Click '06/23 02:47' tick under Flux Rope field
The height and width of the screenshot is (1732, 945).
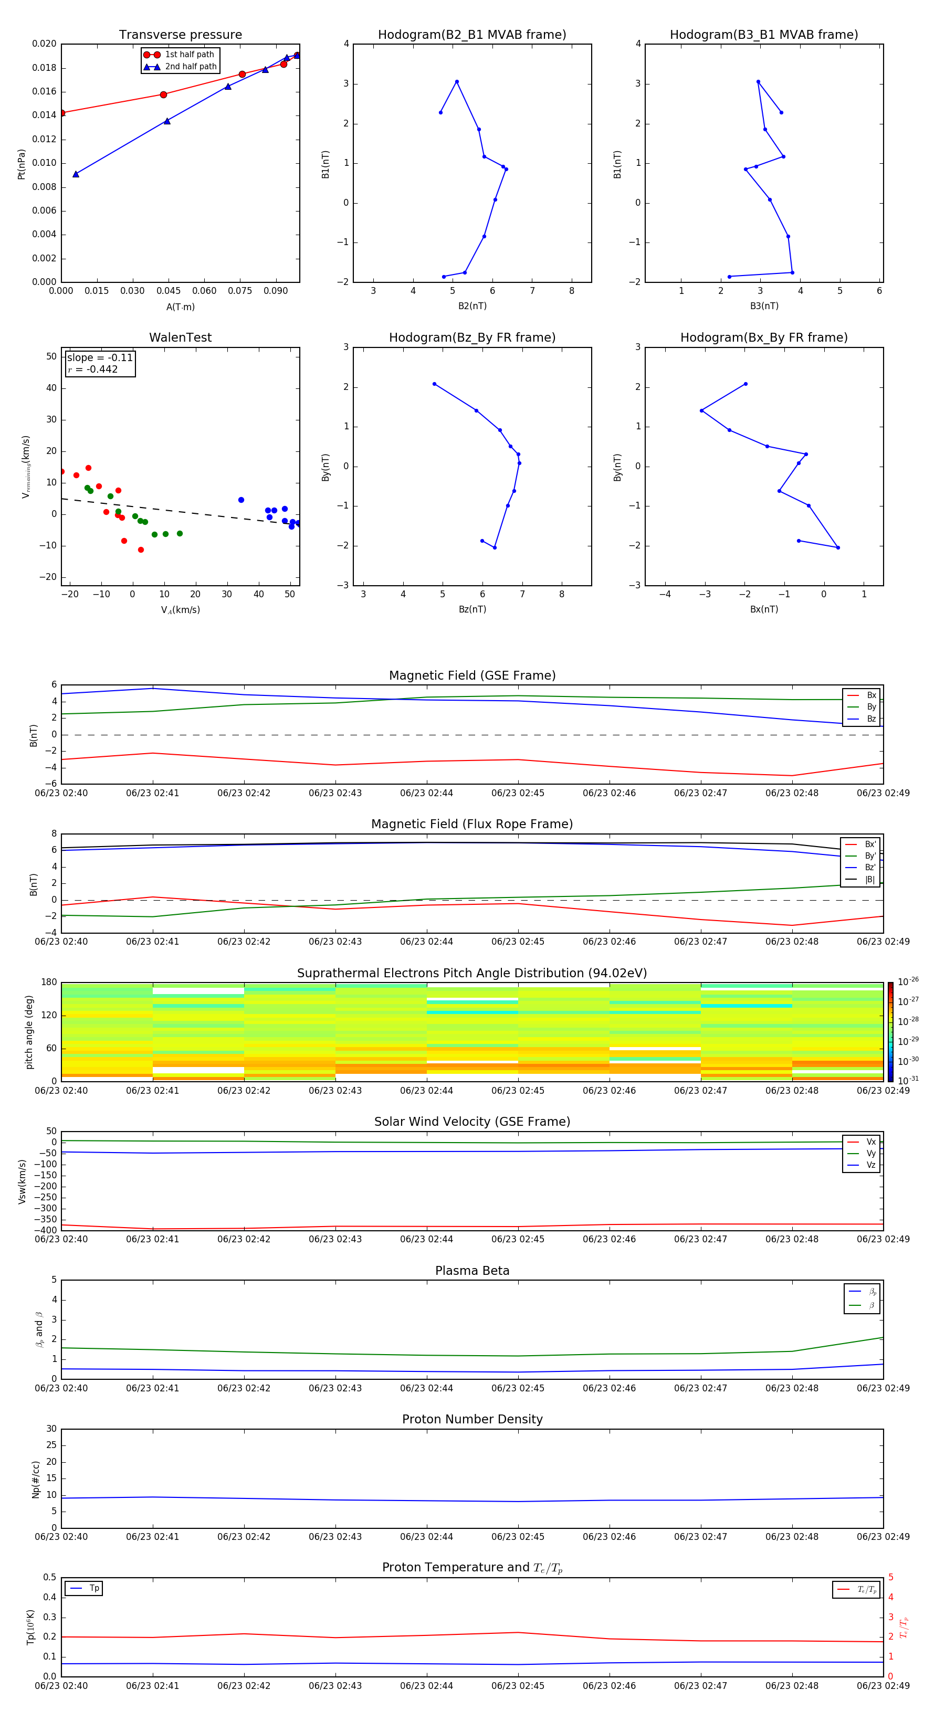(x=700, y=942)
